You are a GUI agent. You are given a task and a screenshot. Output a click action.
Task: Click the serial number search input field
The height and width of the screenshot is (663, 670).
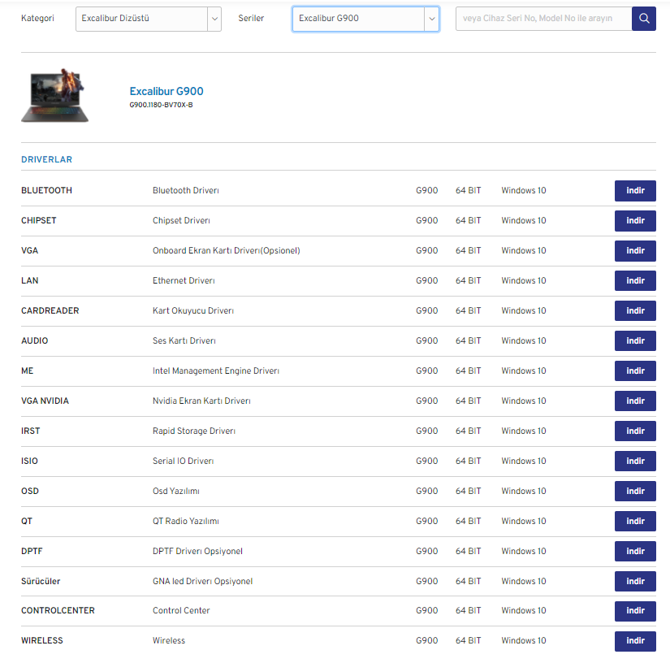tap(543, 19)
